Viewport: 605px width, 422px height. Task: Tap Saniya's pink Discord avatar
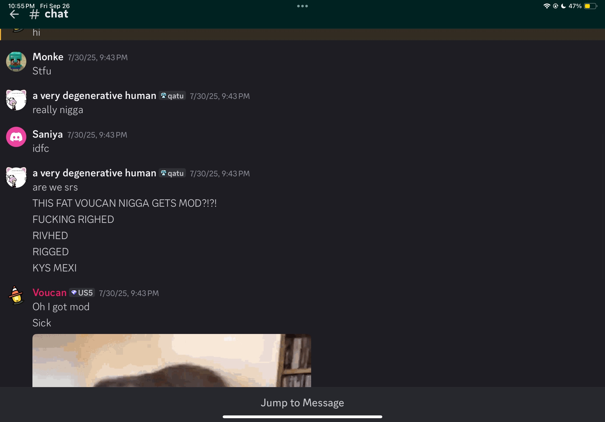tap(16, 137)
